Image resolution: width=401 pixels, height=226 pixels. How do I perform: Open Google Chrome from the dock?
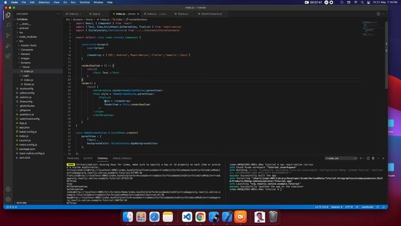coord(200,217)
